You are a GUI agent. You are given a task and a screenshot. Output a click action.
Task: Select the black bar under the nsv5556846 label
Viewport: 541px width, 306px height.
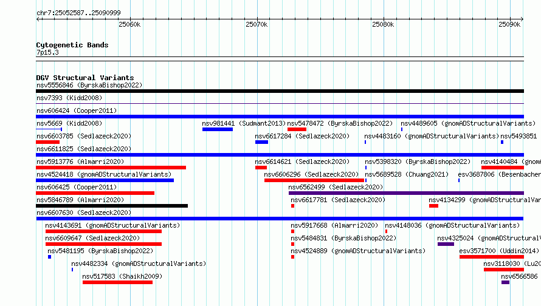tap(280, 91)
